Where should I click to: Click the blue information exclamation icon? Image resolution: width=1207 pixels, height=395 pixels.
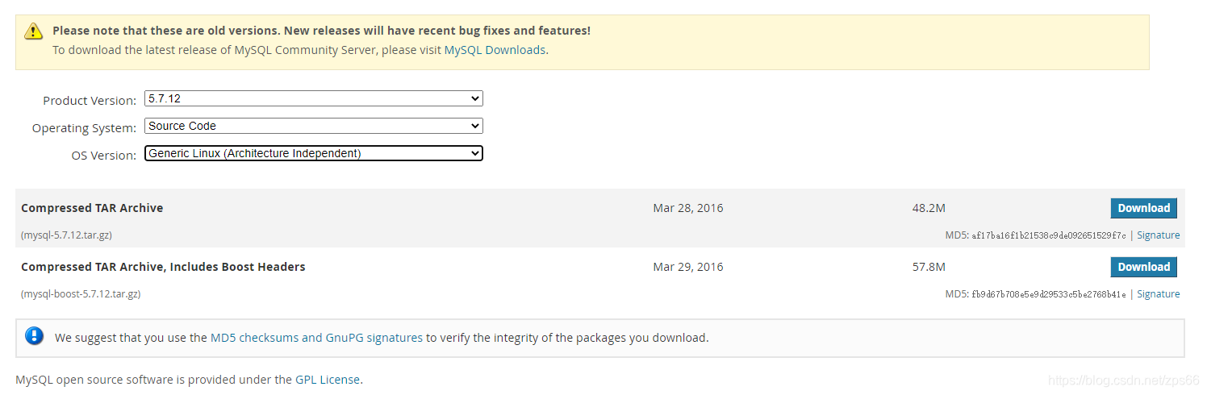tap(34, 336)
